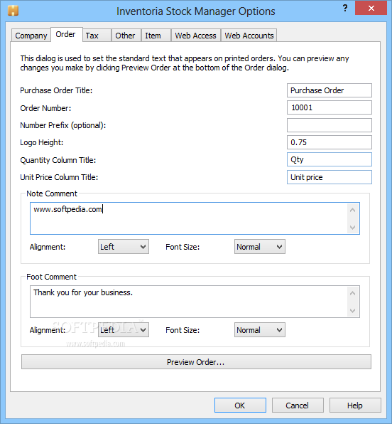Switch to Web Access tab
This screenshot has height=424, width=392.
[196, 36]
